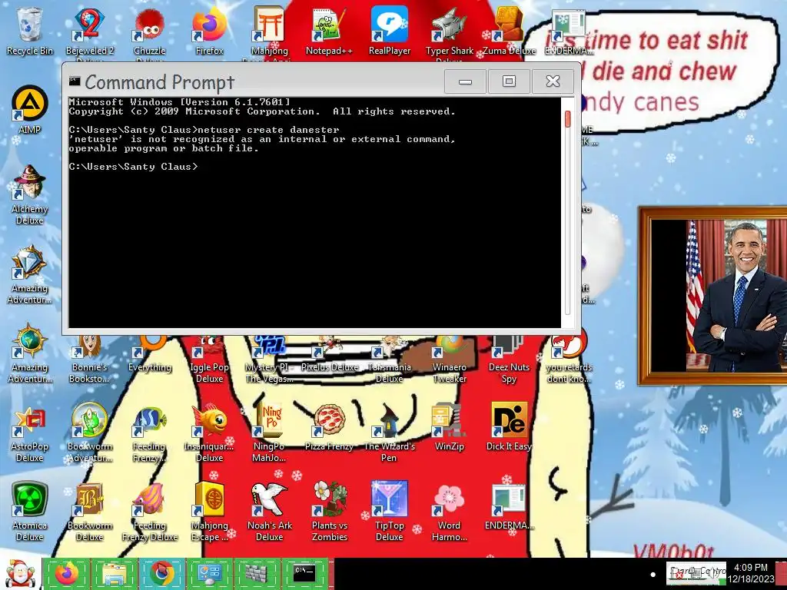Screen dimensions: 787x590
Task: Launch the RealPlayer shortcut
Action: [390, 30]
